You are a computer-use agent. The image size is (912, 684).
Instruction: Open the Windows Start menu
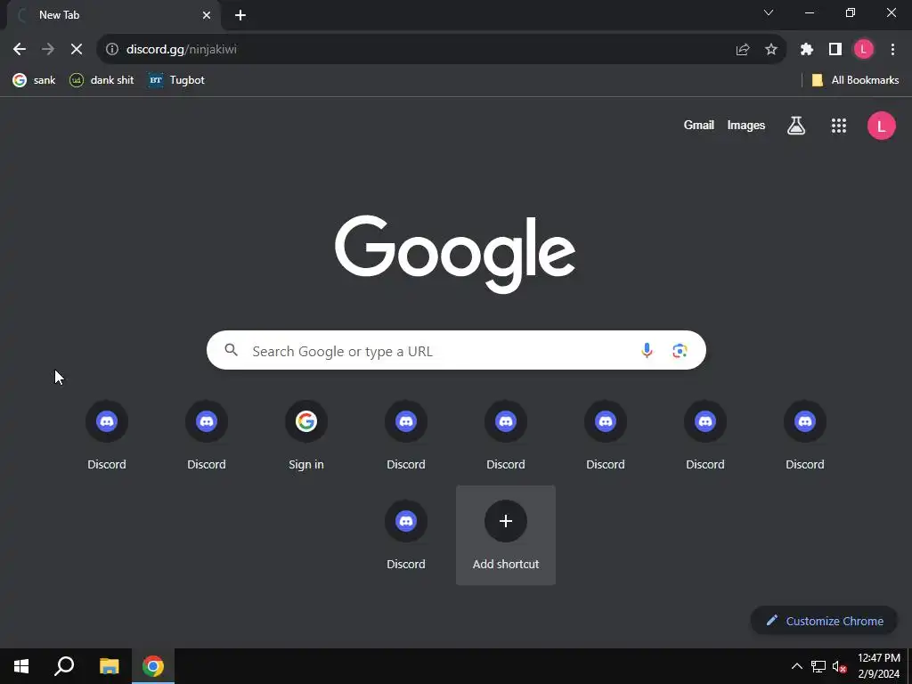tap(21, 666)
